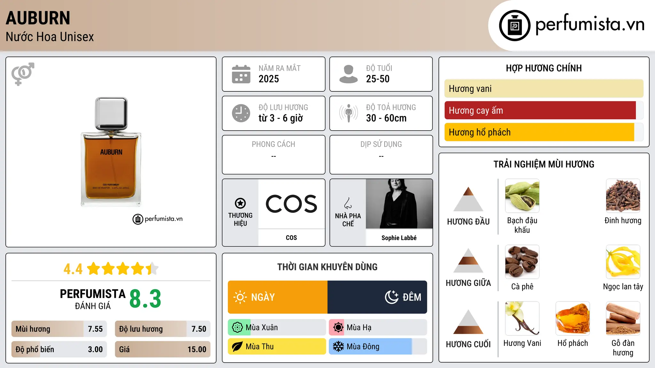Viewport: 655px width, 368px height.
Task: Click the Mùi hương score 7.55
Action: coord(95,329)
